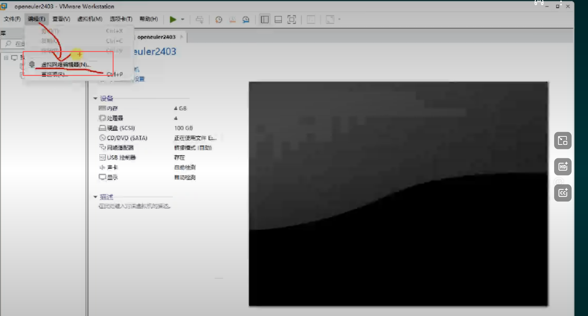Click the 4 GB memory value

pyautogui.click(x=180, y=108)
